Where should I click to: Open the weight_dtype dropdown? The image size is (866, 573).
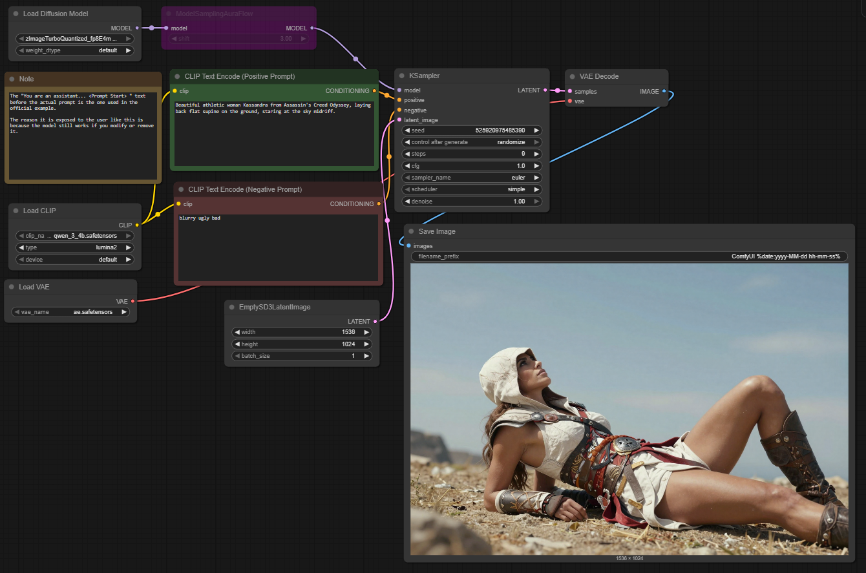pyautogui.click(x=75, y=50)
